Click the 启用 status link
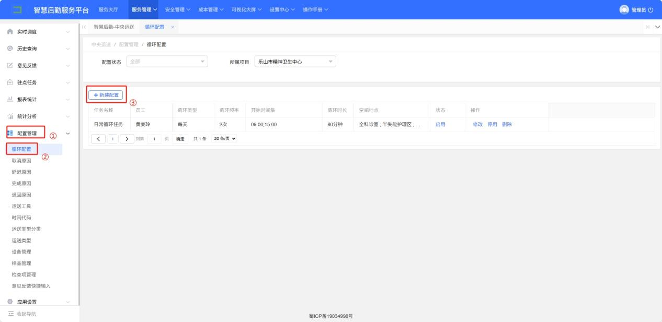Viewport: 662px width, 322px height. tap(440, 124)
